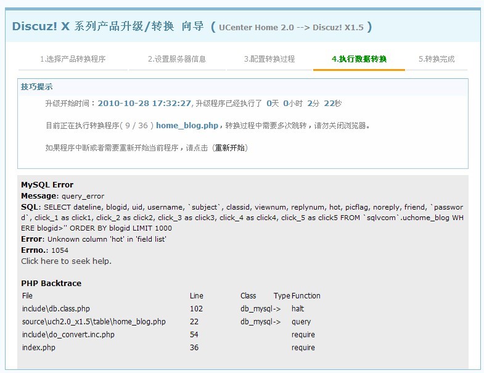Click the start time 2010-10-28 17:32:27
The image size is (484, 373).
tap(144, 104)
